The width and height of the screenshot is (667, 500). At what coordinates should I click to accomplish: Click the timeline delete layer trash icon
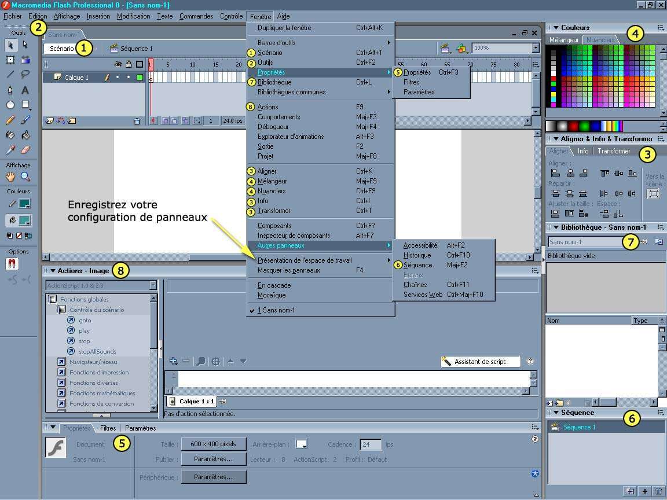click(137, 121)
